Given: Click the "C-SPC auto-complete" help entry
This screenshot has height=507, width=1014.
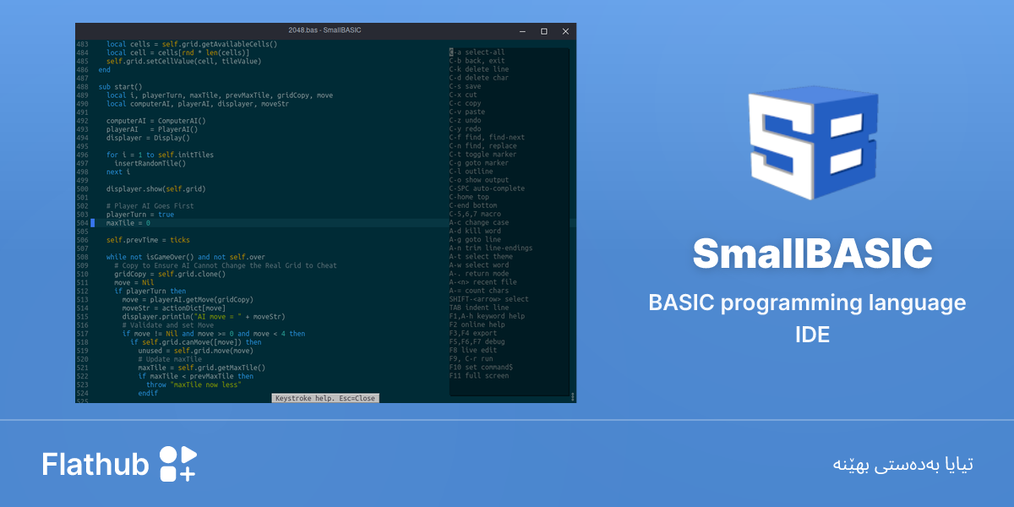Looking at the screenshot, I should tap(487, 188).
